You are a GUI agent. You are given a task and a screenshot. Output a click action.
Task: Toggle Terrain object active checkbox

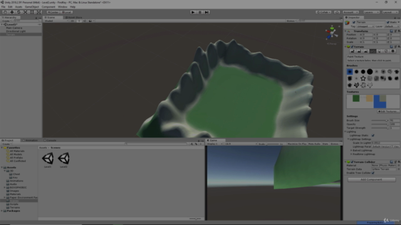[x=353, y=22]
